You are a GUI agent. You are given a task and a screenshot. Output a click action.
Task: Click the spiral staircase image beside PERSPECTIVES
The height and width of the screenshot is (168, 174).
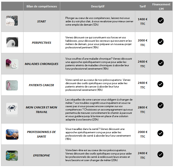(x=12, y=42)
